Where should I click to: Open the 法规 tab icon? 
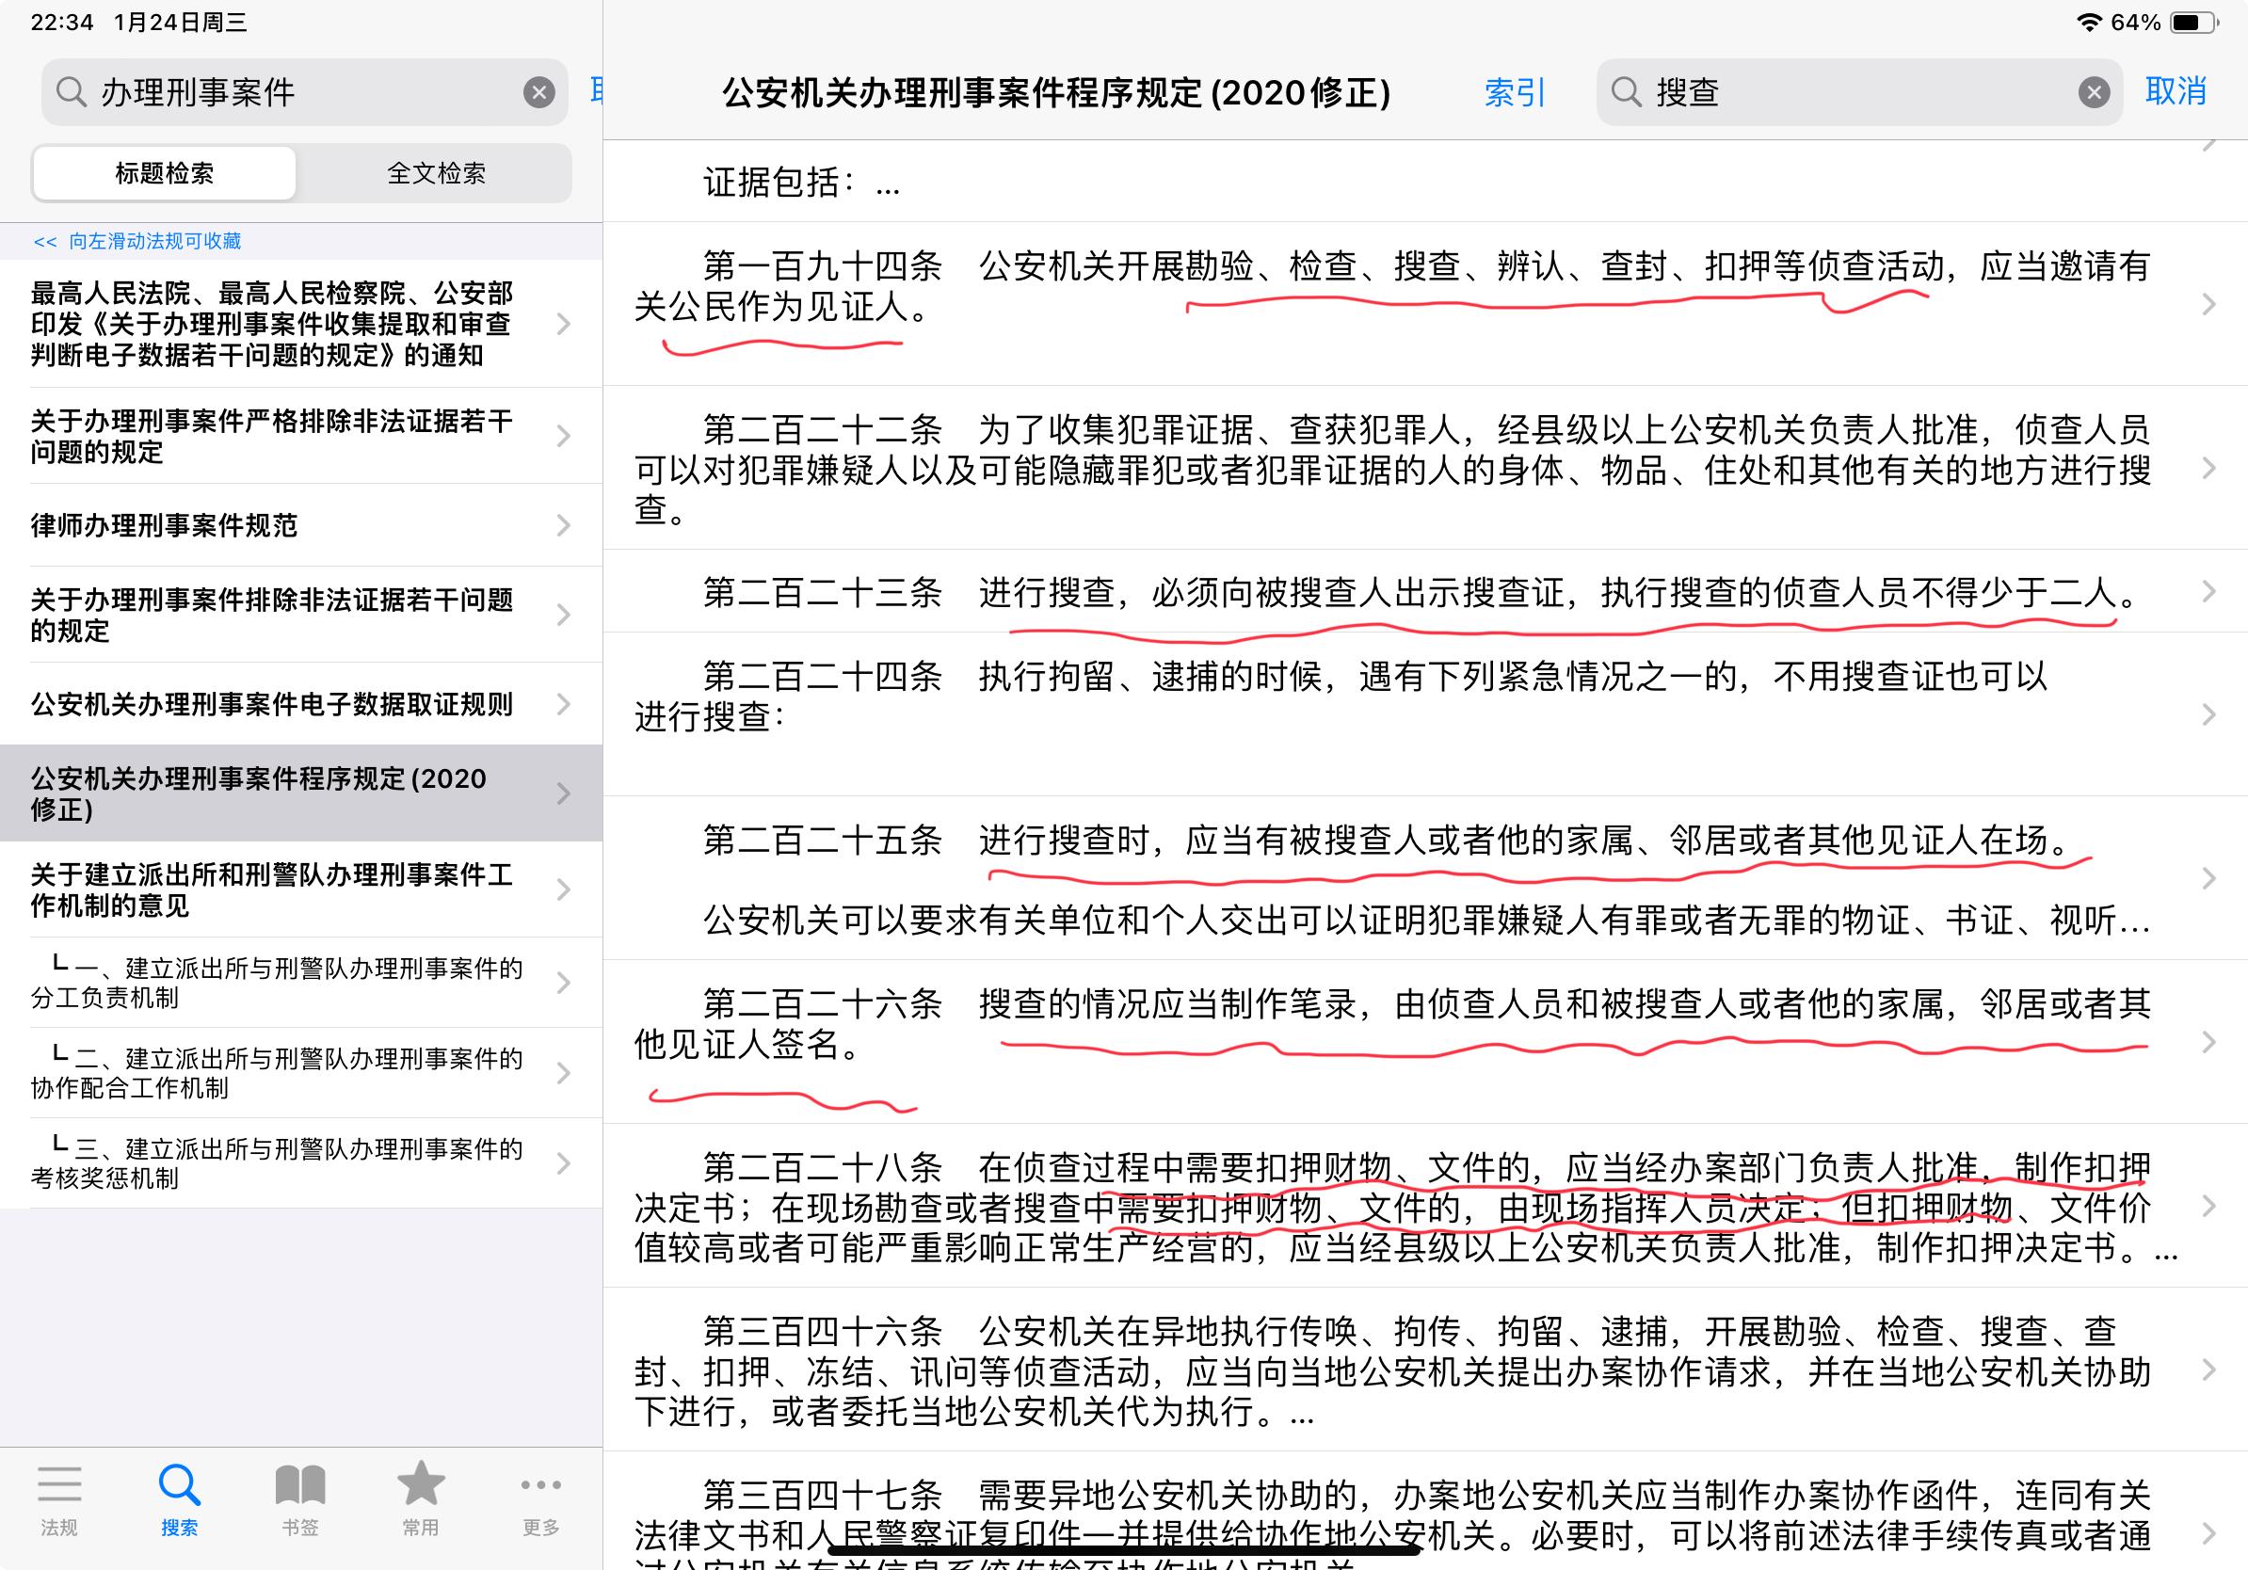[58, 1500]
